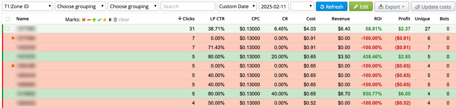Apply the yellow star mark
The image size is (456, 108).
pos(105,20)
